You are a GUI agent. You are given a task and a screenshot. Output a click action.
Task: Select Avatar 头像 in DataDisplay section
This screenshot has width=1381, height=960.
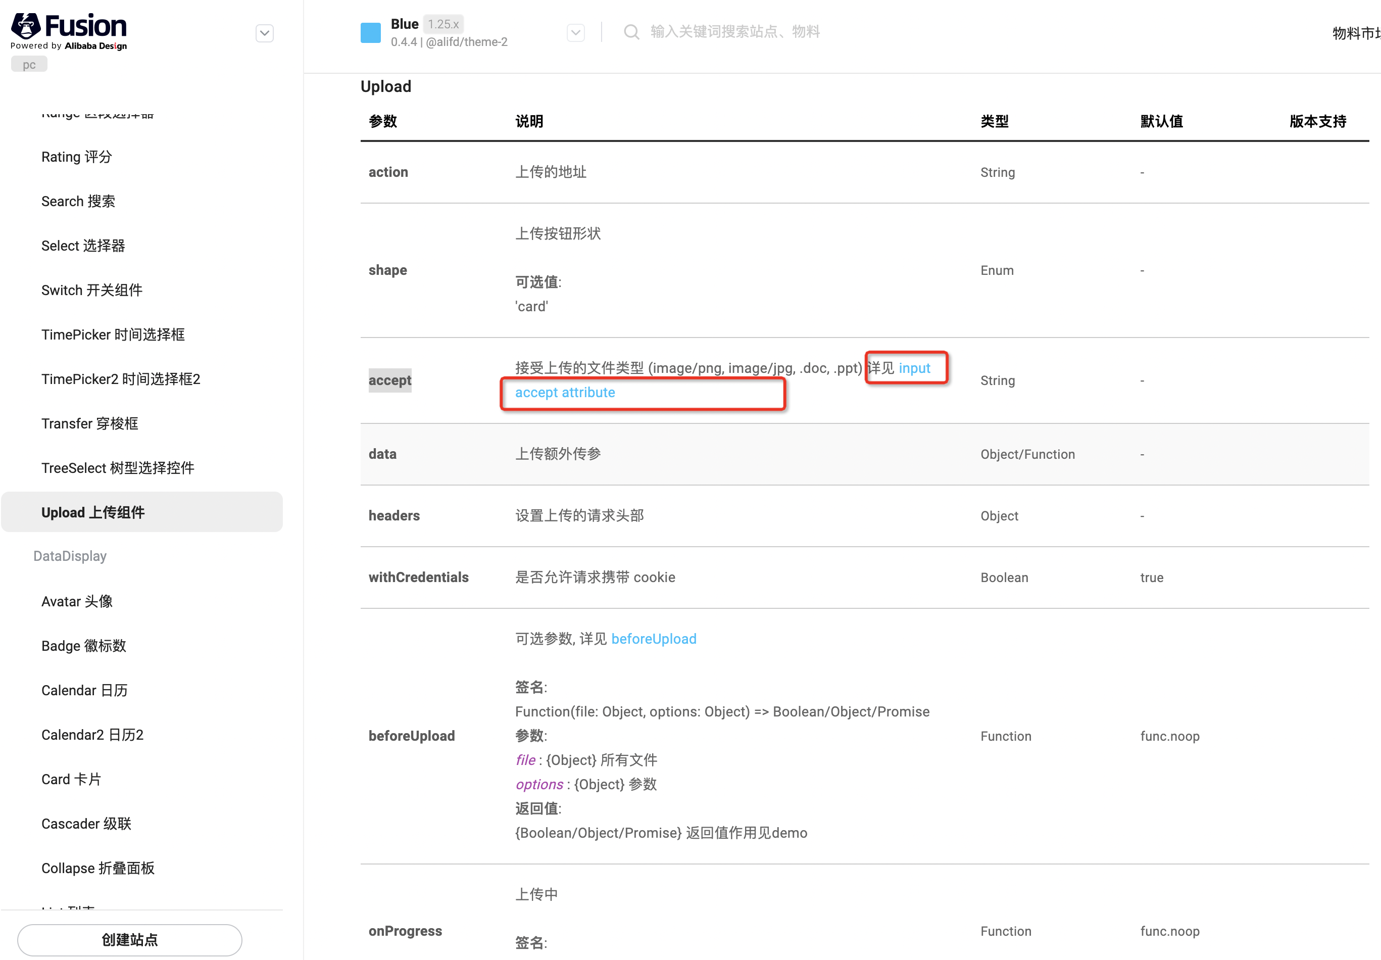(x=77, y=601)
